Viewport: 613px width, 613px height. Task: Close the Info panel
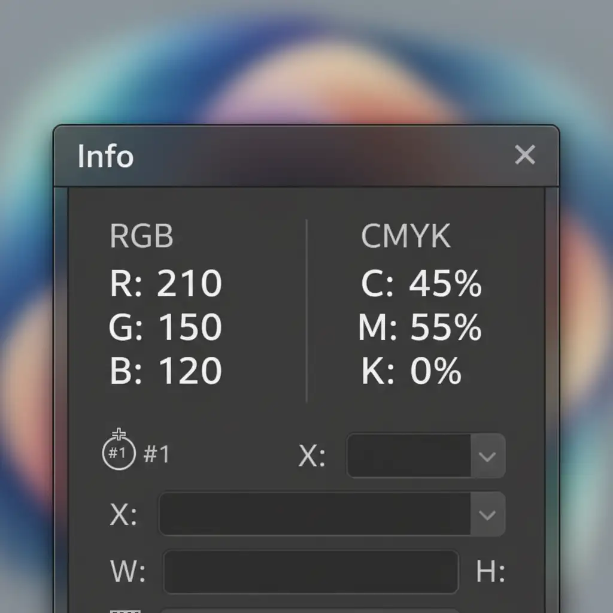tap(525, 155)
